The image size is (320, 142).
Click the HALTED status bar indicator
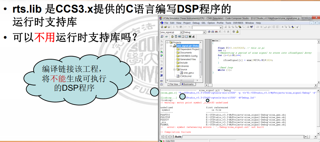pyautogui.click(x=170, y=141)
